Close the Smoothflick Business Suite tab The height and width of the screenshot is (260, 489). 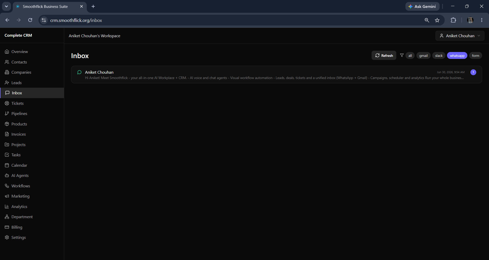pos(81,6)
